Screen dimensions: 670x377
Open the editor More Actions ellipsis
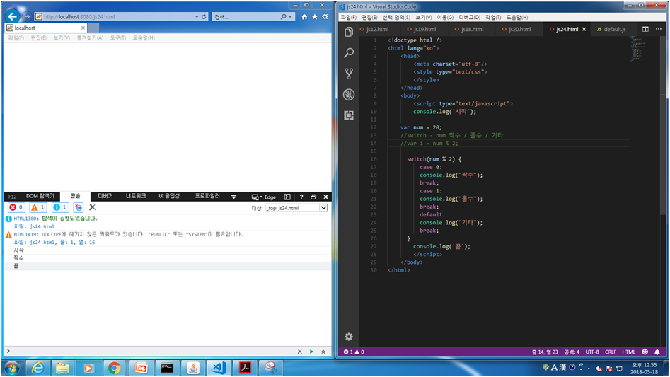point(659,29)
